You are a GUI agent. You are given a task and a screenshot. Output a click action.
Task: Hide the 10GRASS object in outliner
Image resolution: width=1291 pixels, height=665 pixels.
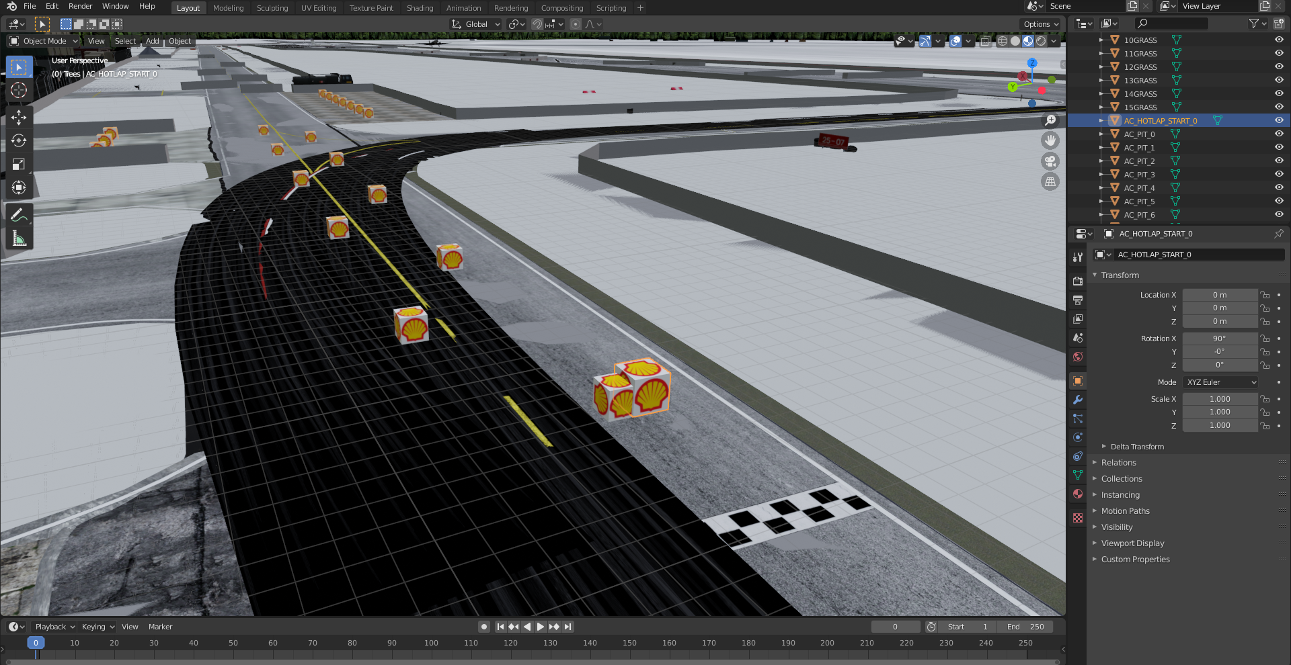[x=1279, y=40]
